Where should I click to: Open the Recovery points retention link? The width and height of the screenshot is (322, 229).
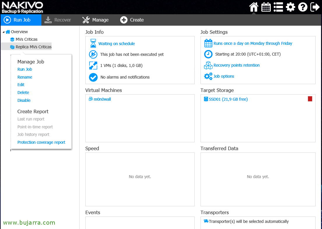237,65
